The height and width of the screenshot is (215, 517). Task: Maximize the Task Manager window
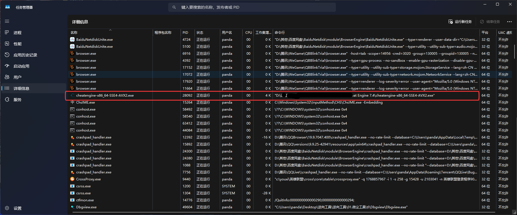497,4
